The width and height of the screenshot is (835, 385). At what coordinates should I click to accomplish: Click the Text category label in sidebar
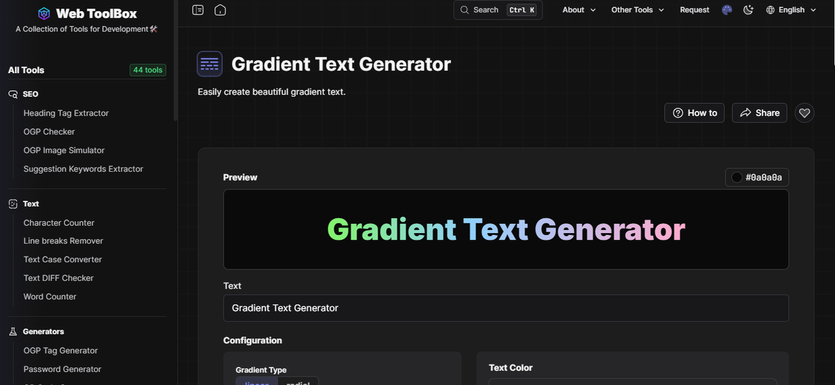click(31, 204)
